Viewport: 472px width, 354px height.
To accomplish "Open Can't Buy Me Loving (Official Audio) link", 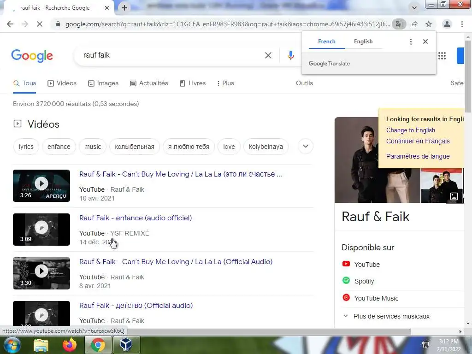I will click(176, 262).
